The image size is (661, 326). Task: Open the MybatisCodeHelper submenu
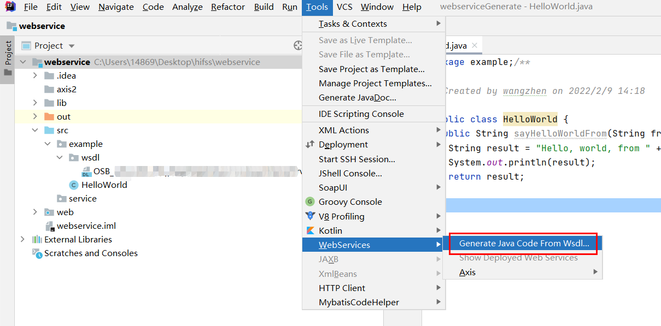tap(374, 303)
